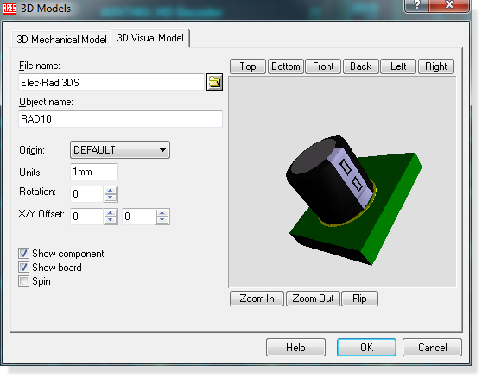Click the title bar help question mark
This screenshot has width=482, height=378.
click(x=417, y=5)
